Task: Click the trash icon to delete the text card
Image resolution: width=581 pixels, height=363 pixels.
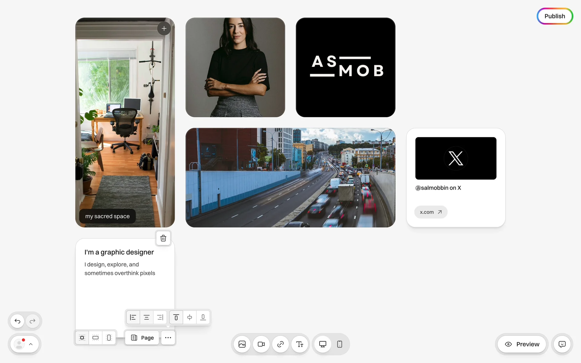Action: pos(163,238)
